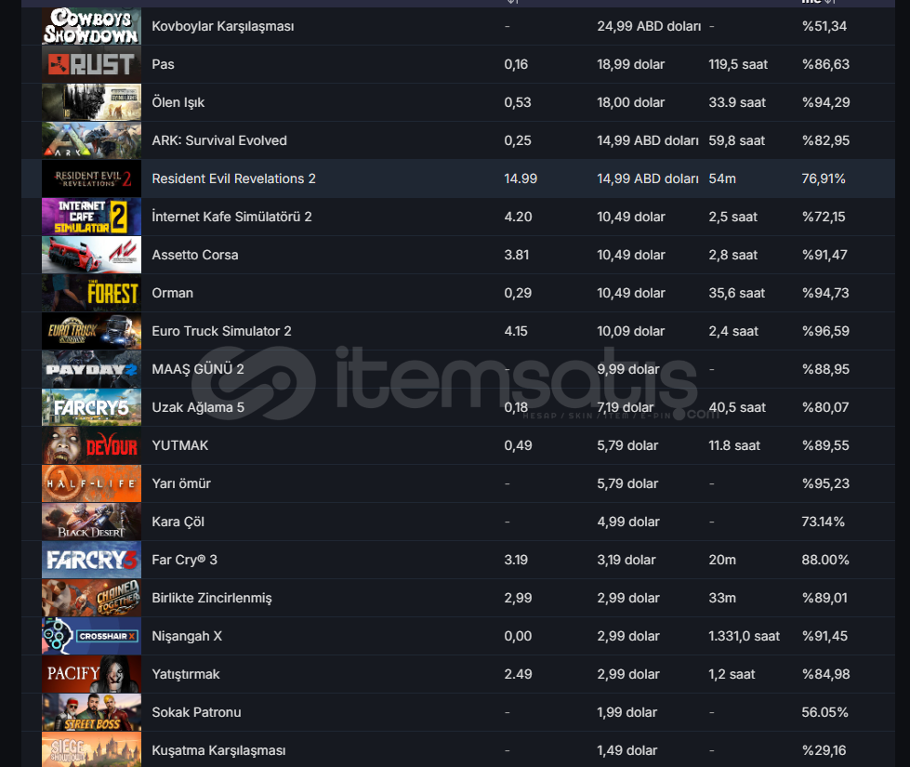This screenshot has width=910, height=767.
Task: Open the 'Far Cry® 3' title
Action: point(185,560)
